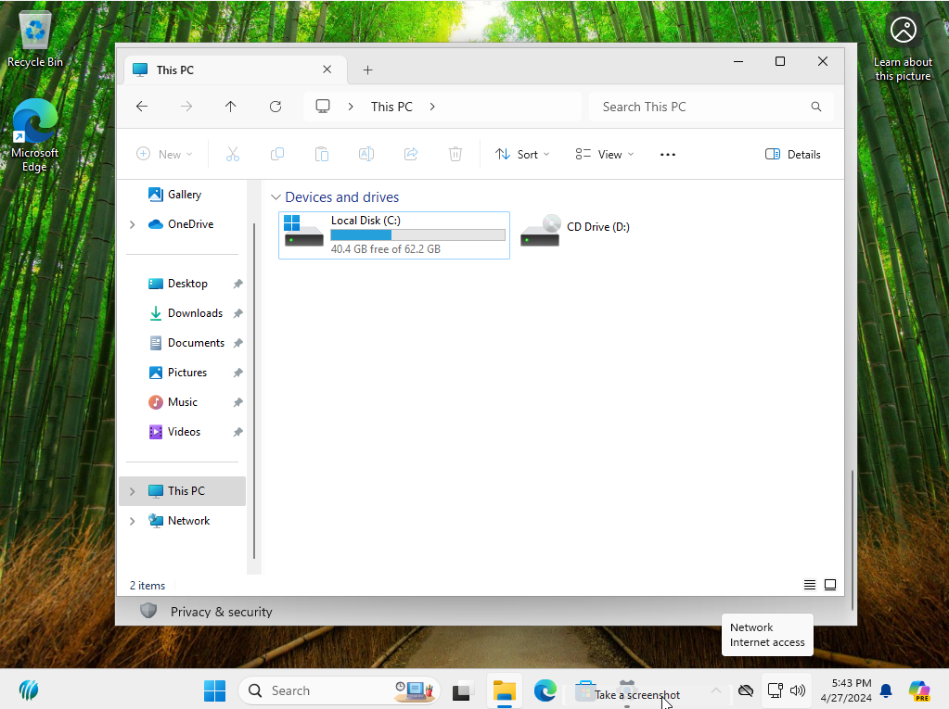The width and height of the screenshot is (949, 709).
Task: Open the See more options menu
Action: pyautogui.click(x=667, y=155)
